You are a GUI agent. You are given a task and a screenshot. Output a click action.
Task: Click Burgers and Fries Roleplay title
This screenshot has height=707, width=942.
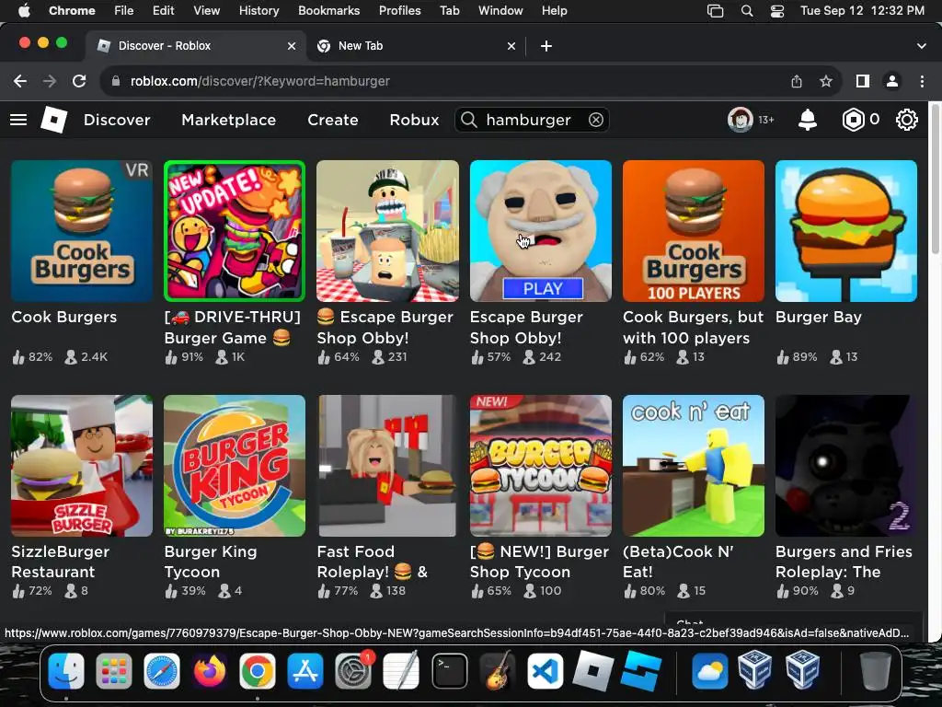(844, 562)
